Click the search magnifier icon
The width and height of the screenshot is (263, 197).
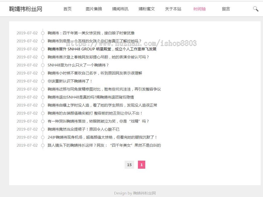[256, 9]
